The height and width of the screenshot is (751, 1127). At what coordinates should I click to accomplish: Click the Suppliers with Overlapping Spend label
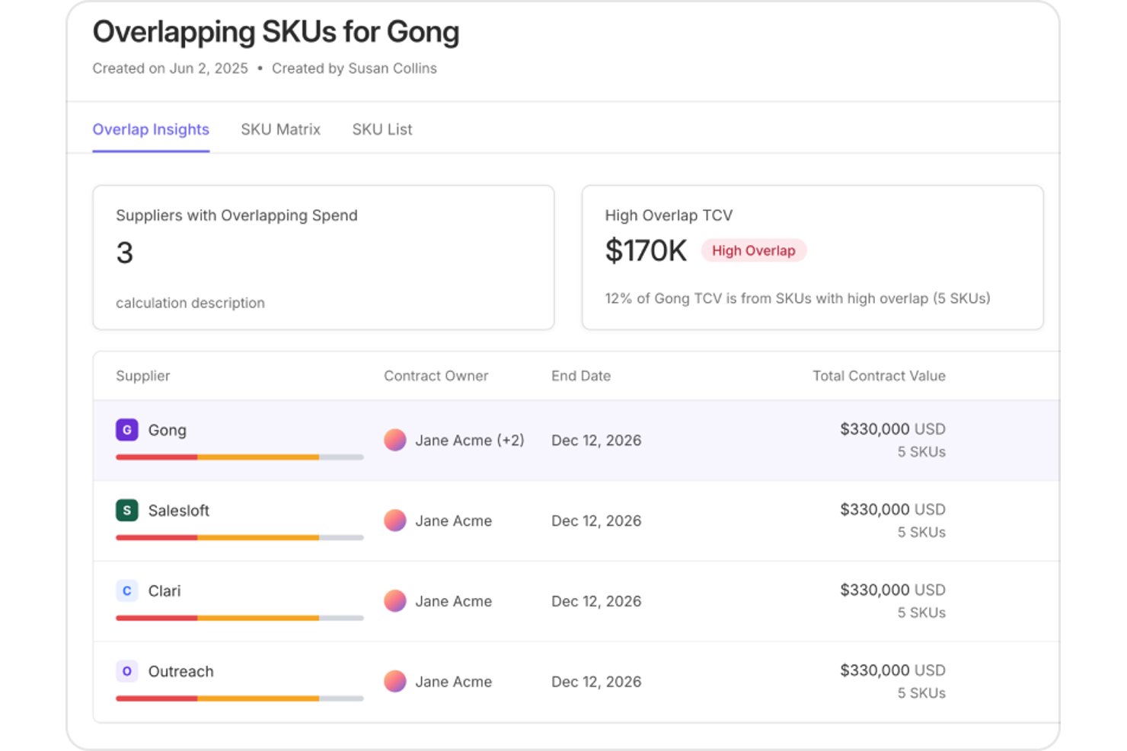pos(237,215)
